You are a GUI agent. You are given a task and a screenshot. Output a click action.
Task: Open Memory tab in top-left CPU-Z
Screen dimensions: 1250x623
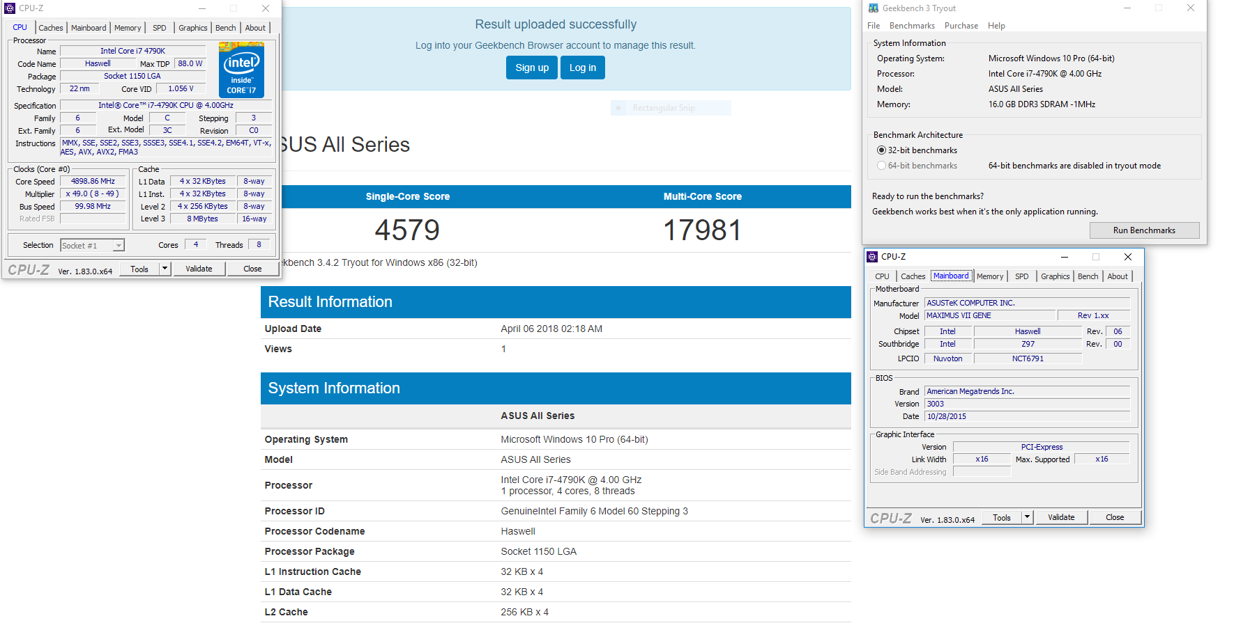click(x=128, y=28)
